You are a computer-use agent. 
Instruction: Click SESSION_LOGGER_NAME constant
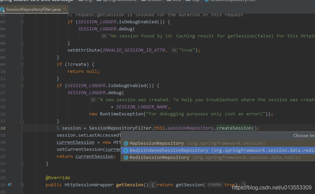point(142,107)
